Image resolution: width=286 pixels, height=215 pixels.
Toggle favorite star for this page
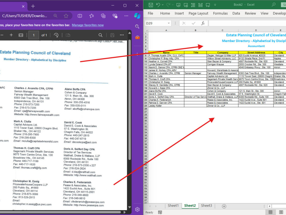tap(66, 16)
